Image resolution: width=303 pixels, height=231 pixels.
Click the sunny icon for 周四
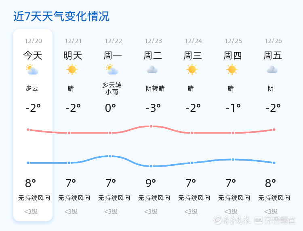pyautogui.click(x=232, y=70)
